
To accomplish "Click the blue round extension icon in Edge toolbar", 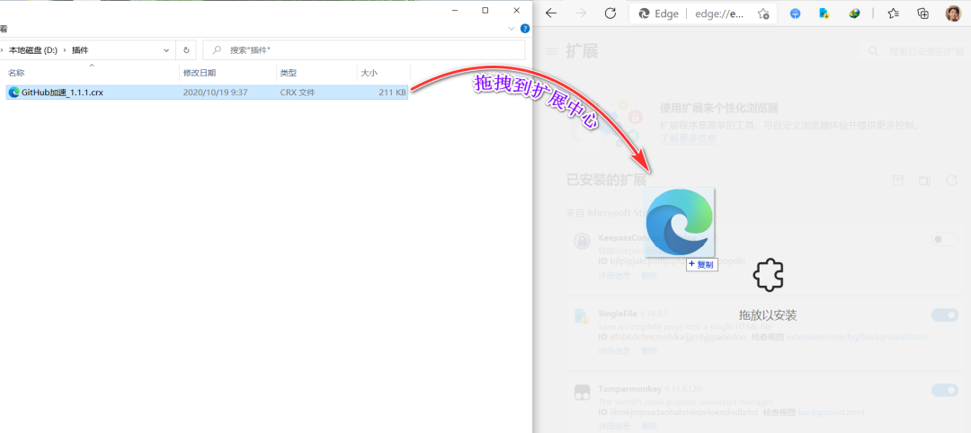I will 795,13.
